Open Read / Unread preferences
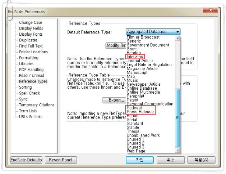The height and width of the screenshot is (174, 226). (x=32, y=75)
